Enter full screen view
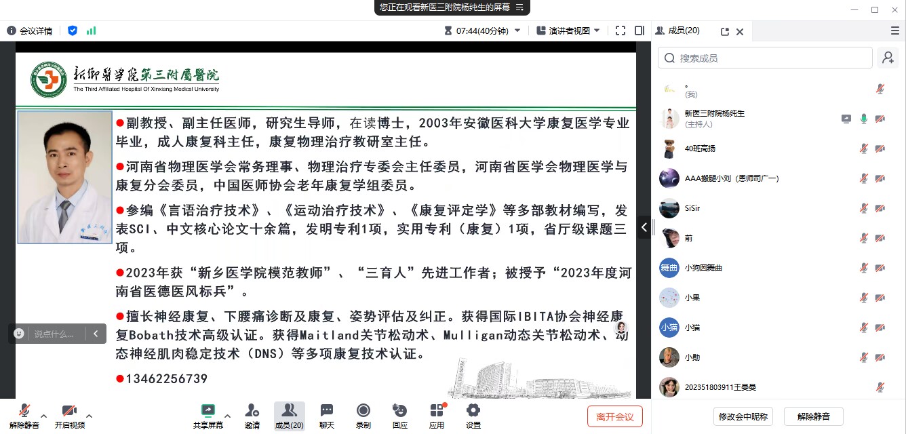Viewport: 906px width, 434px height. tap(621, 31)
